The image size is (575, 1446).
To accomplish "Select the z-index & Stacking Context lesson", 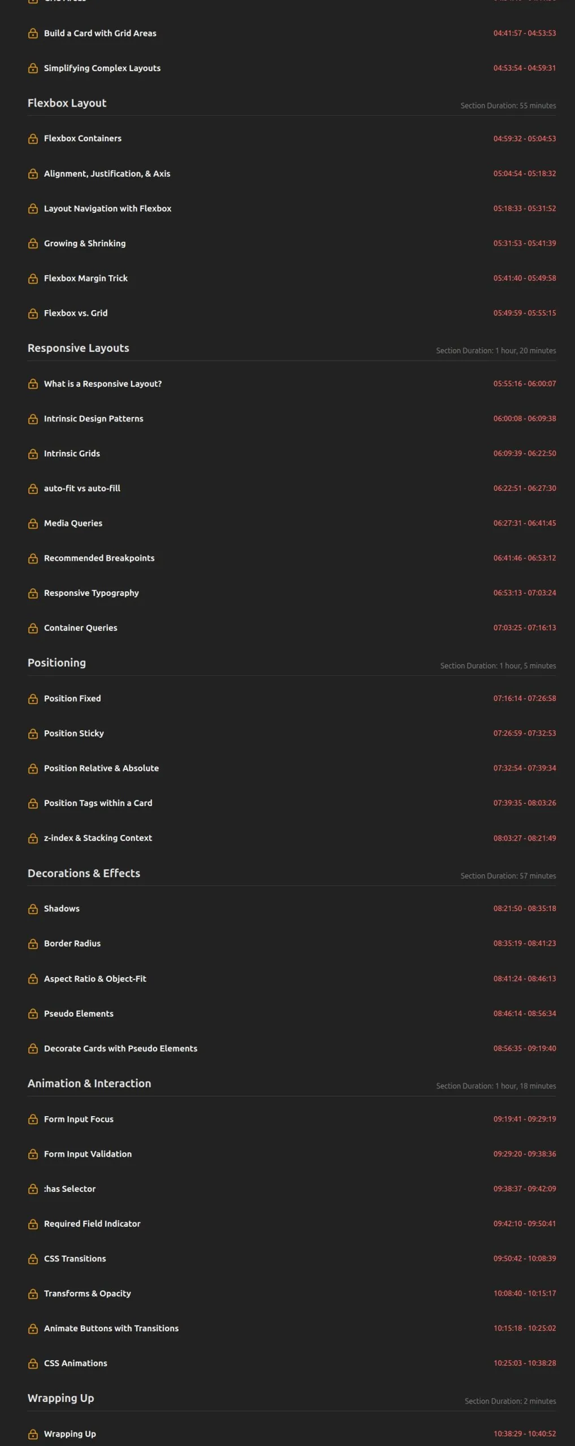I will (98, 838).
